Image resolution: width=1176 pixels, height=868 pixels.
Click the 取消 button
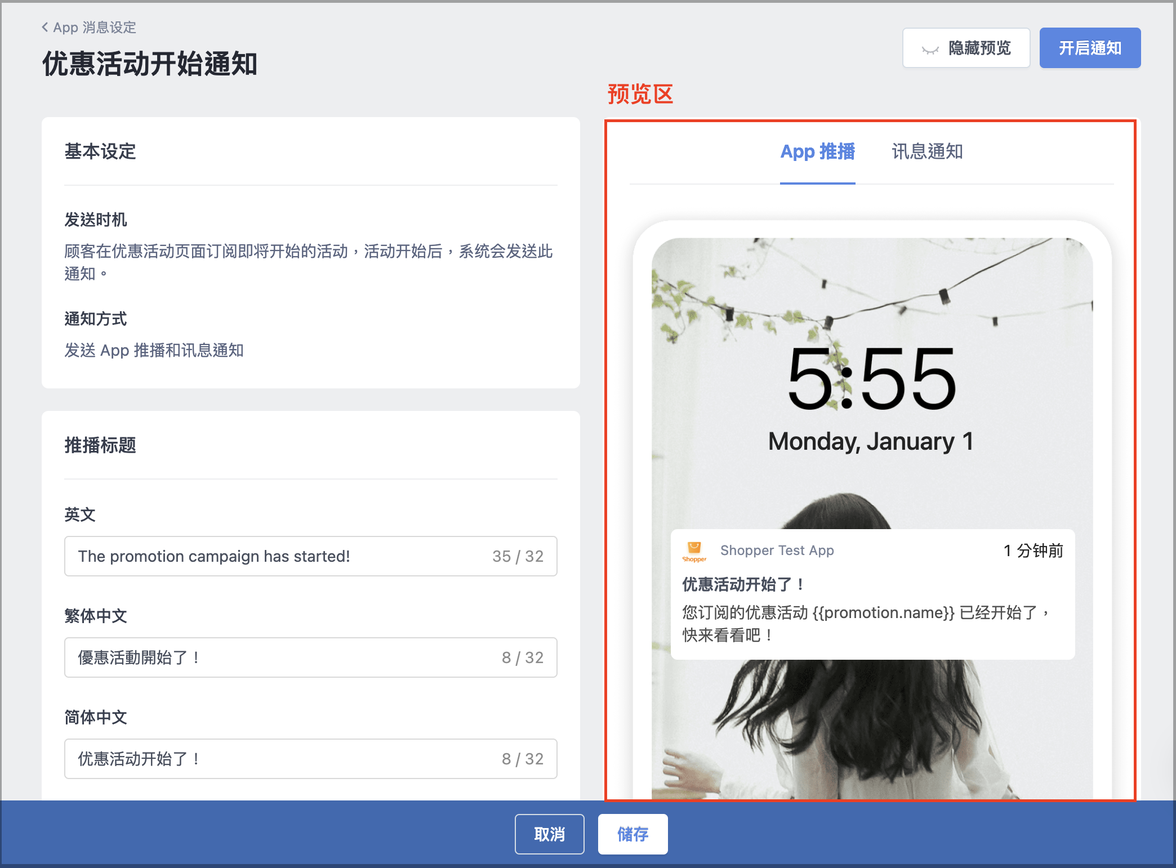(549, 834)
